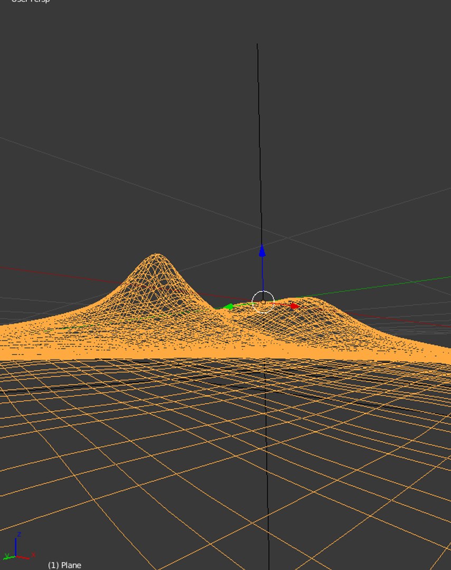Click the red X-axis manipulator arrow

pyautogui.click(x=295, y=306)
